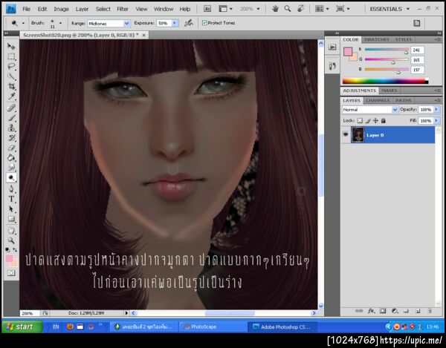Select the Hand tool in toolbox
446x348 pixels.
point(11,230)
